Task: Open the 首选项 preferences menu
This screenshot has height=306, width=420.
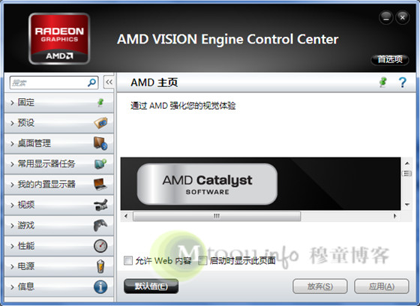Action: pyautogui.click(x=390, y=59)
